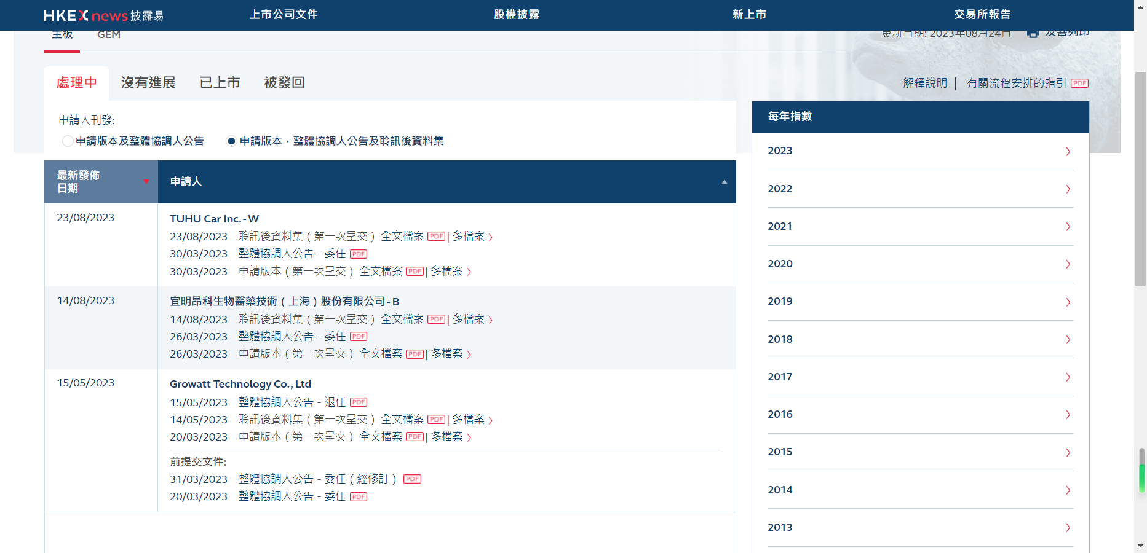The width and height of the screenshot is (1147, 553).
Task: Switch to GEM board tab
Action: [109, 35]
